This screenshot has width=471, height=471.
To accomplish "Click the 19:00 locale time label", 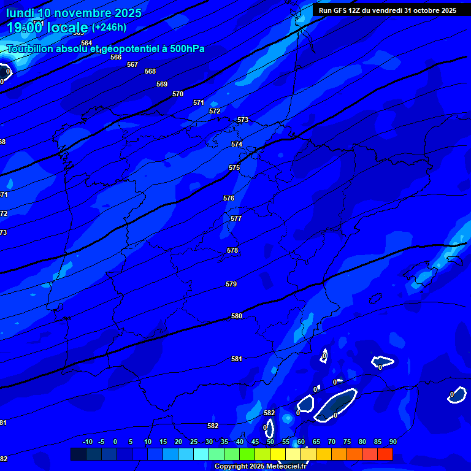I will point(47,28).
